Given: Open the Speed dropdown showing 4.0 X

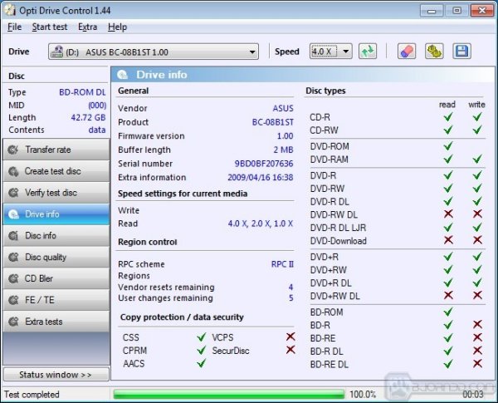Looking at the screenshot, I should pos(330,52).
